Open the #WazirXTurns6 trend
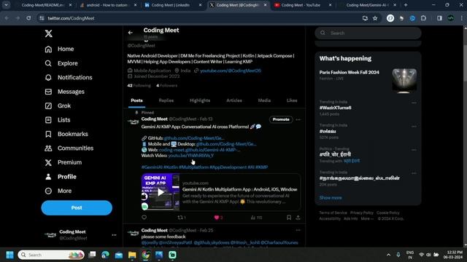The width and height of the screenshot is (467, 262). (x=335, y=108)
